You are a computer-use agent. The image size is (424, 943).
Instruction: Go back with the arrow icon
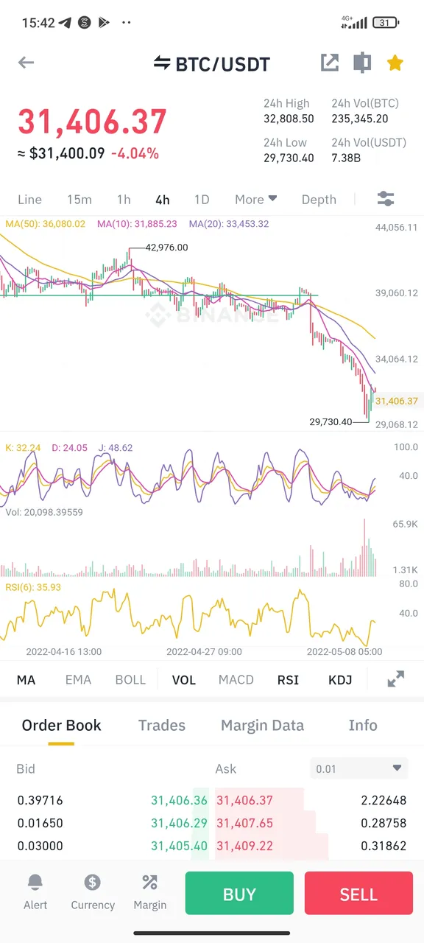(26, 63)
